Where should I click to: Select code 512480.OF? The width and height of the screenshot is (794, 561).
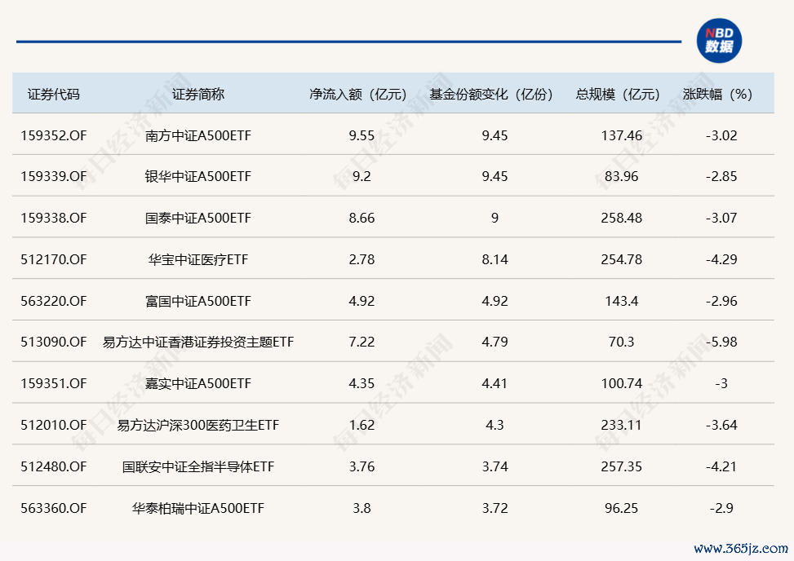click(54, 466)
